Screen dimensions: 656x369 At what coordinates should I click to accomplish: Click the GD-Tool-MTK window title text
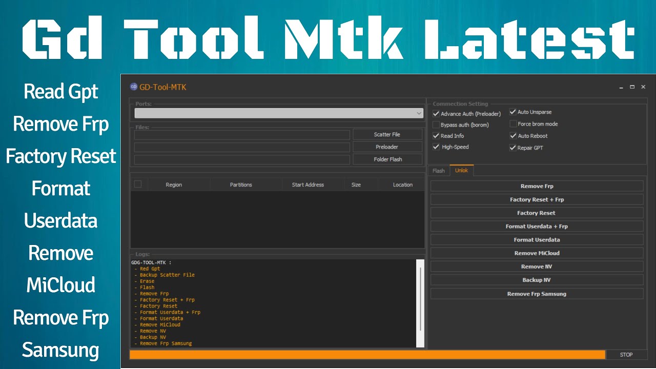[x=163, y=87]
